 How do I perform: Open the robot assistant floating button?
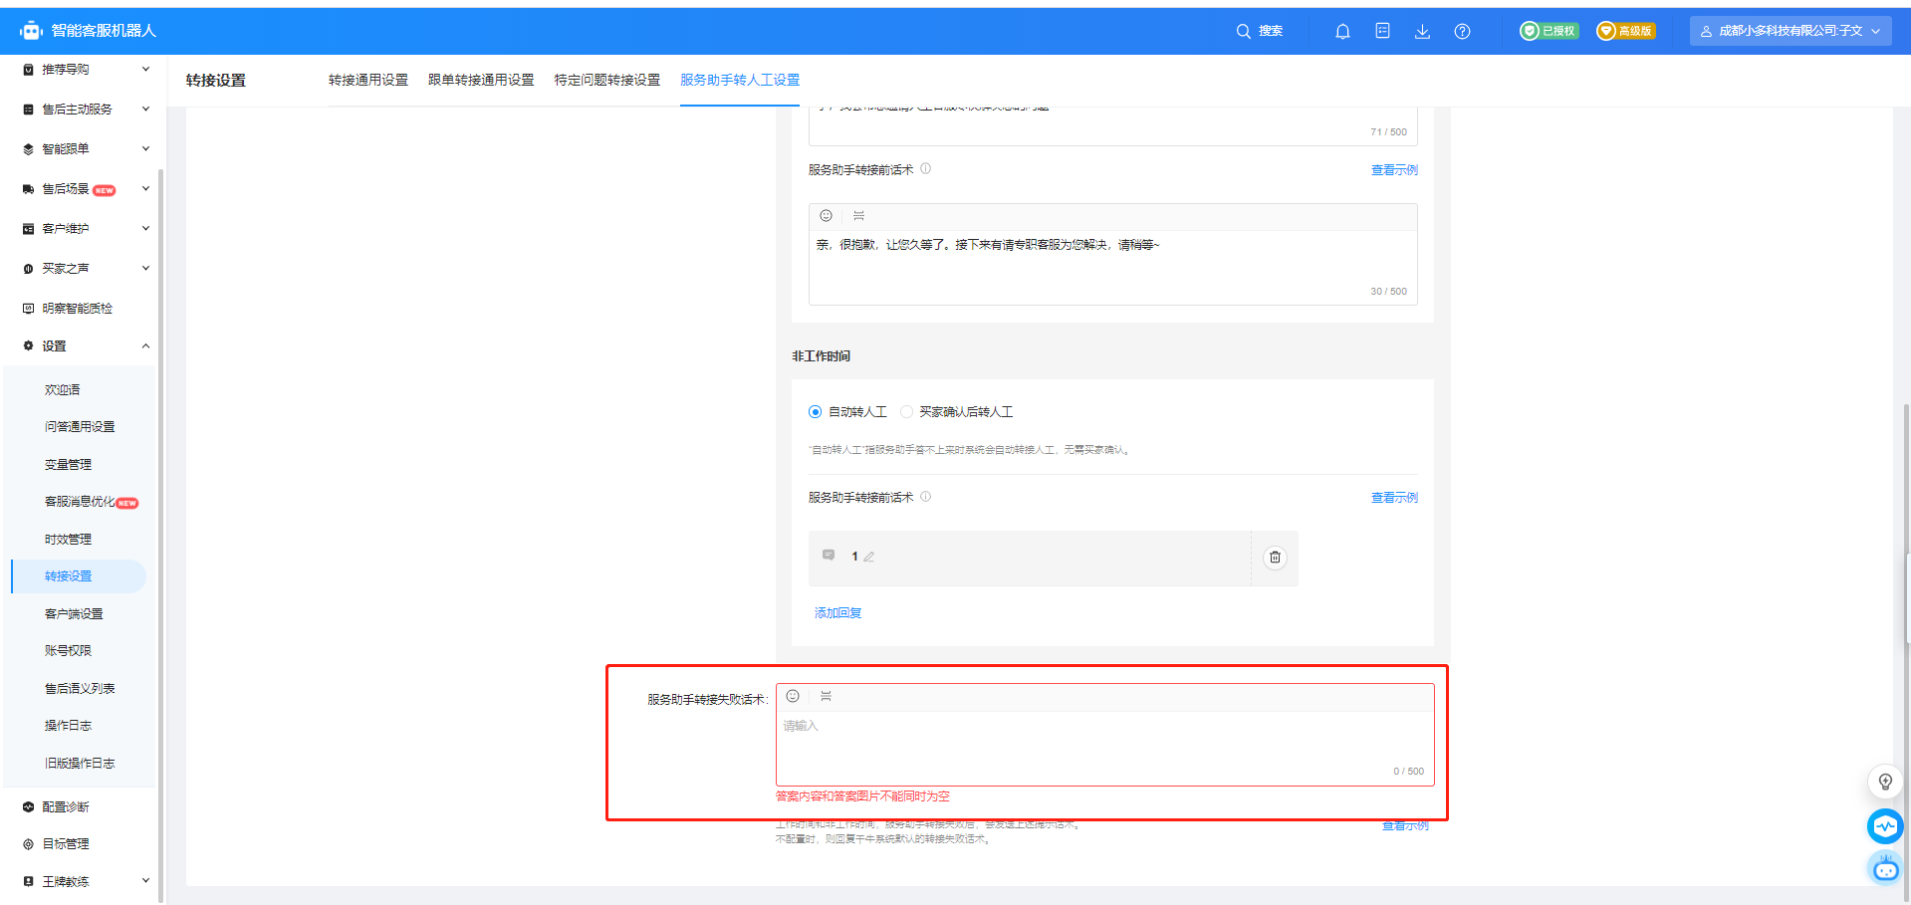click(x=1885, y=869)
